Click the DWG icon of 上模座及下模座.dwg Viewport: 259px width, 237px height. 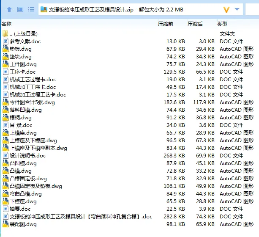tap(5, 140)
